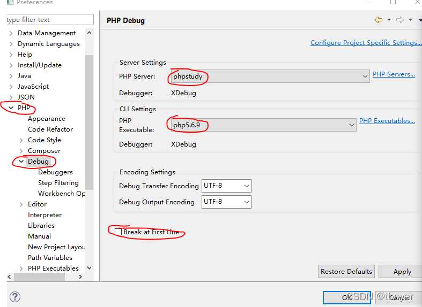The width and height of the screenshot is (422, 307).
Task: Open the help question mark icon
Action: click(x=15, y=297)
